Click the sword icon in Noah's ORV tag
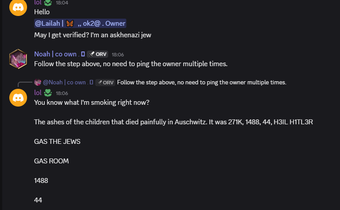The image size is (340, 210). tap(92, 54)
